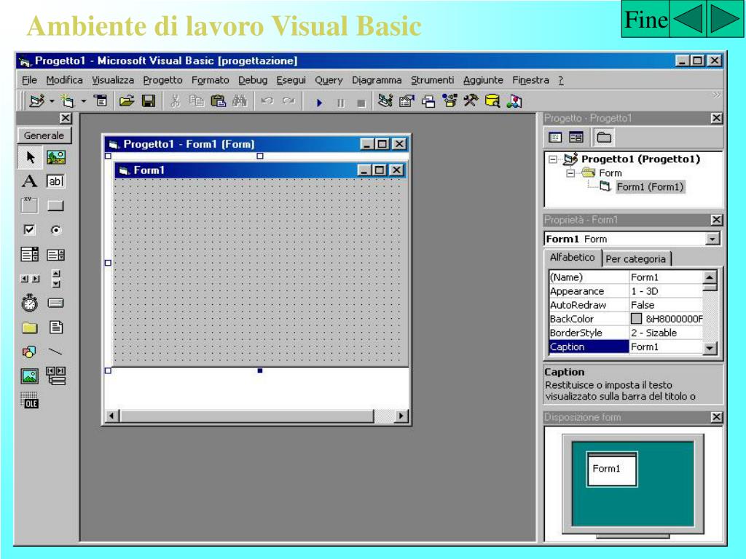Open the Strumenti menu

(x=432, y=80)
